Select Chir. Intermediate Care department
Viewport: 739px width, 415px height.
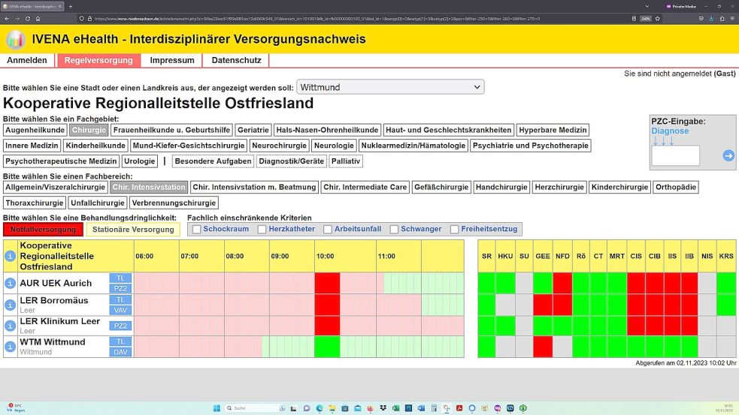click(x=365, y=187)
